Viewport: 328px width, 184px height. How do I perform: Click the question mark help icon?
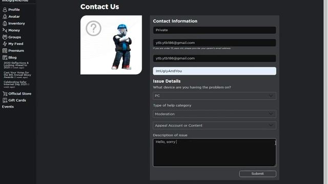click(x=93, y=28)
